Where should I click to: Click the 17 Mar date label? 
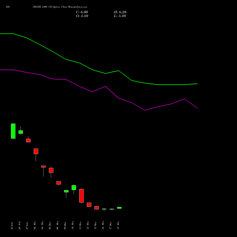[111, 226]
